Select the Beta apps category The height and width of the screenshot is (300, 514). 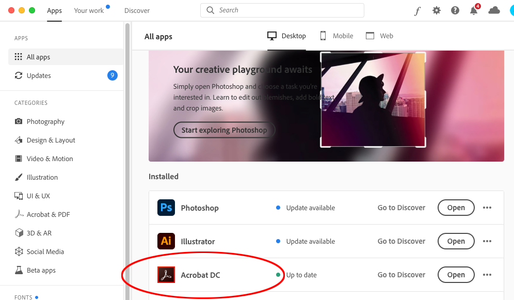[x=35, y=270]
